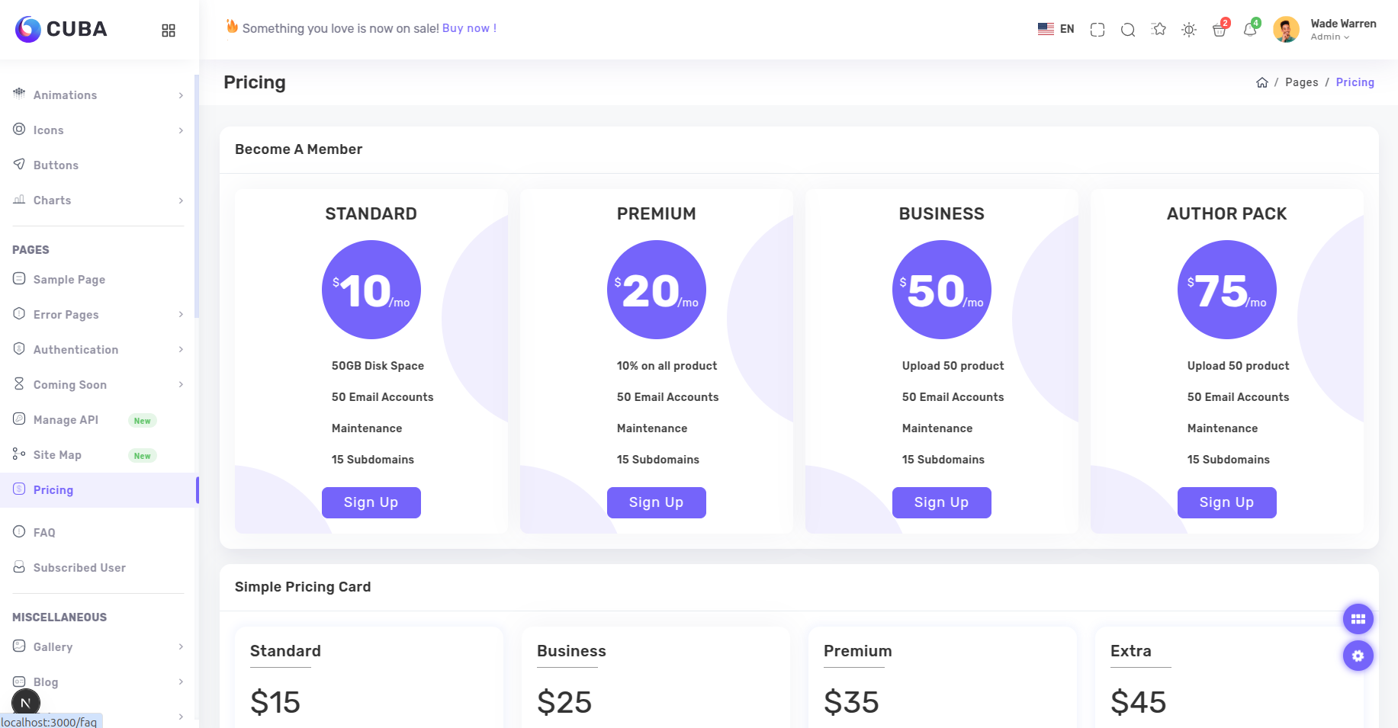The image size is (1398, 728).
Task: Open the purple settings gear floating button
Action: 1358,656
